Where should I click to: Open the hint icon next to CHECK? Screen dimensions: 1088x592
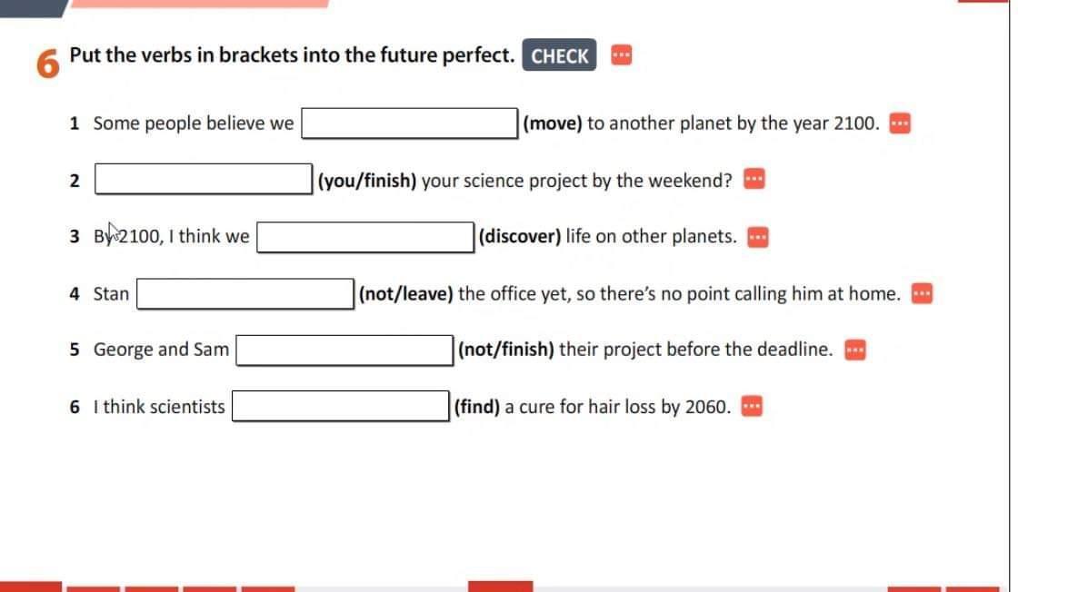[621, 55]
